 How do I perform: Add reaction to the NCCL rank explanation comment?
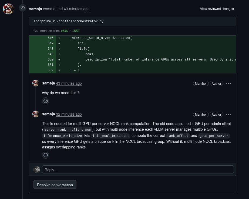pos(46,155)
